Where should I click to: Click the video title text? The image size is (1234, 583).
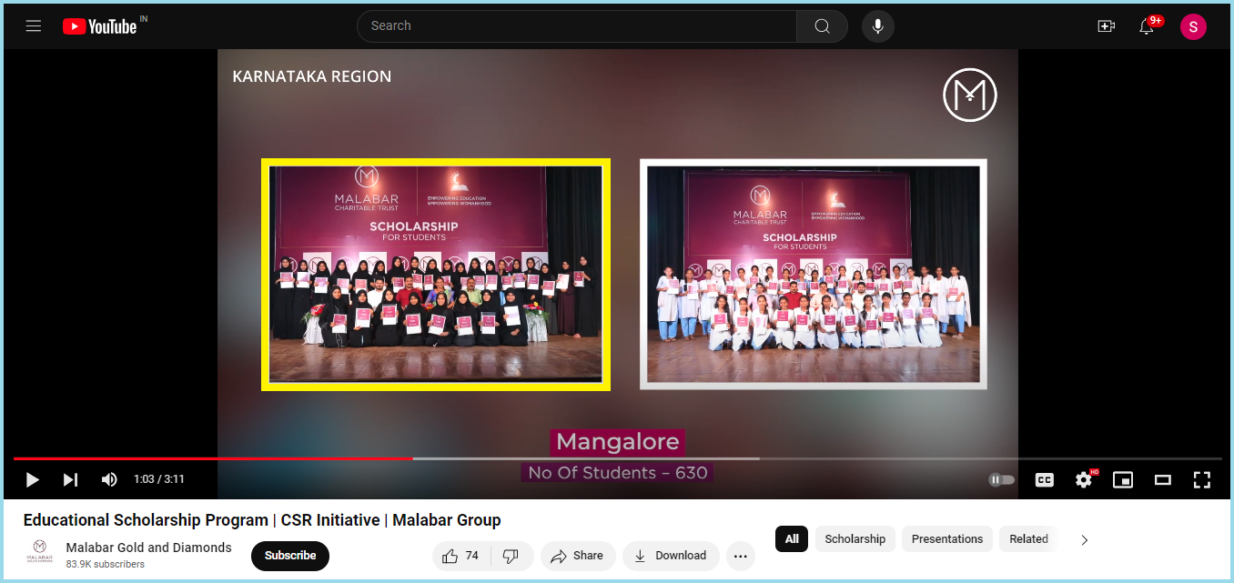tap(262, 520)
